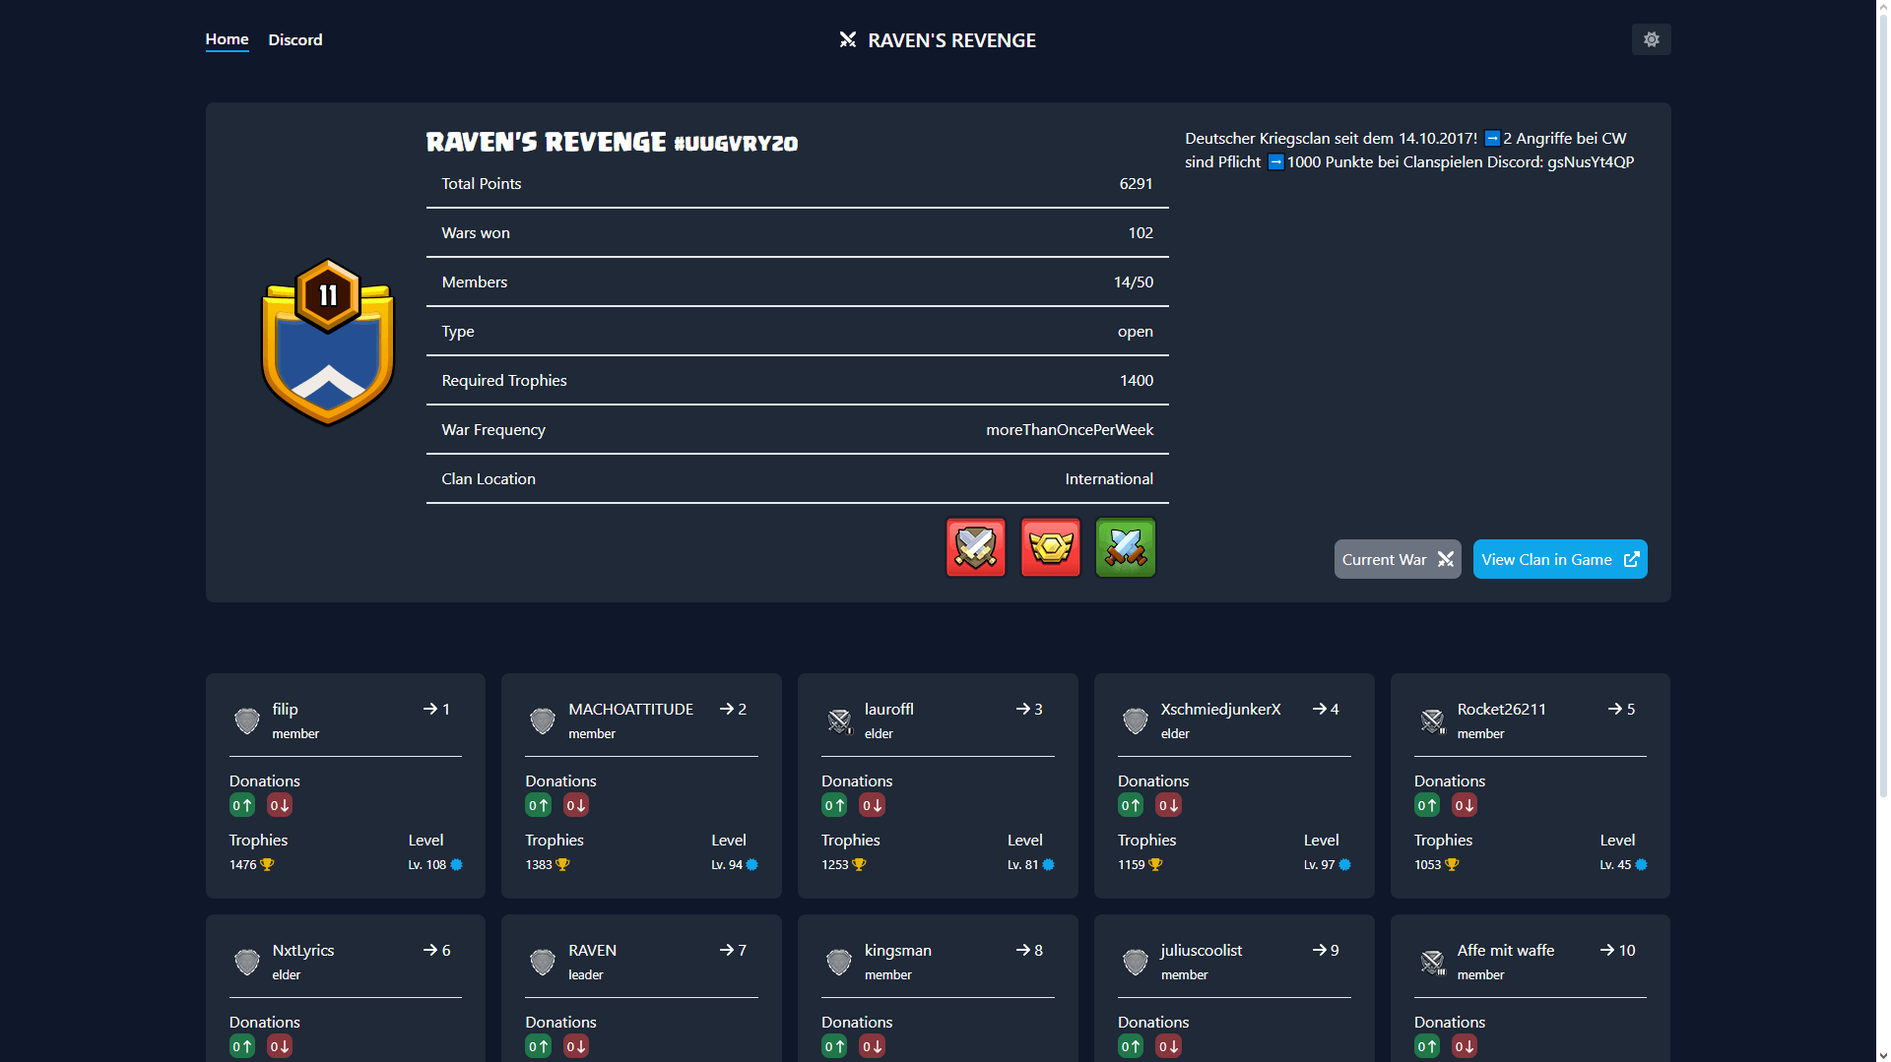Viewport: 1891px width, 1062px height.
Task: Click the Type value open
Action: [1135, 331]
